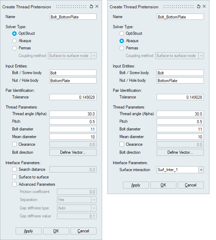Click reset icon in right dialog title bar
This screenshot has width=216, height=240.
click(x=199, y=7)
